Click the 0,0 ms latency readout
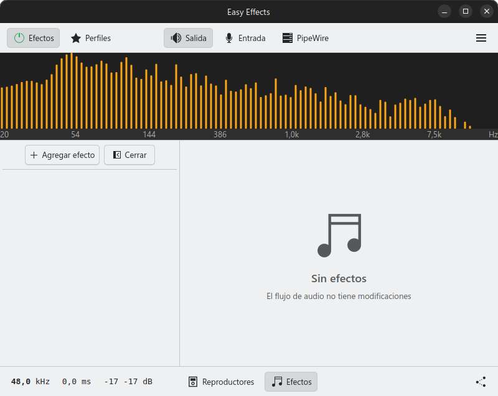Screen dimensions: 498x396 [x=77, y=382]
